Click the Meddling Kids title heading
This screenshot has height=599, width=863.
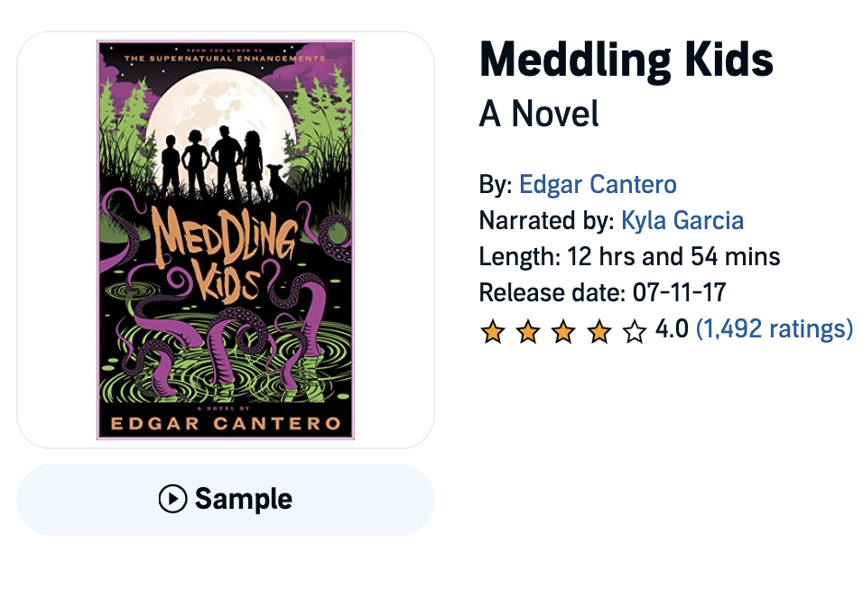(626, 60)
